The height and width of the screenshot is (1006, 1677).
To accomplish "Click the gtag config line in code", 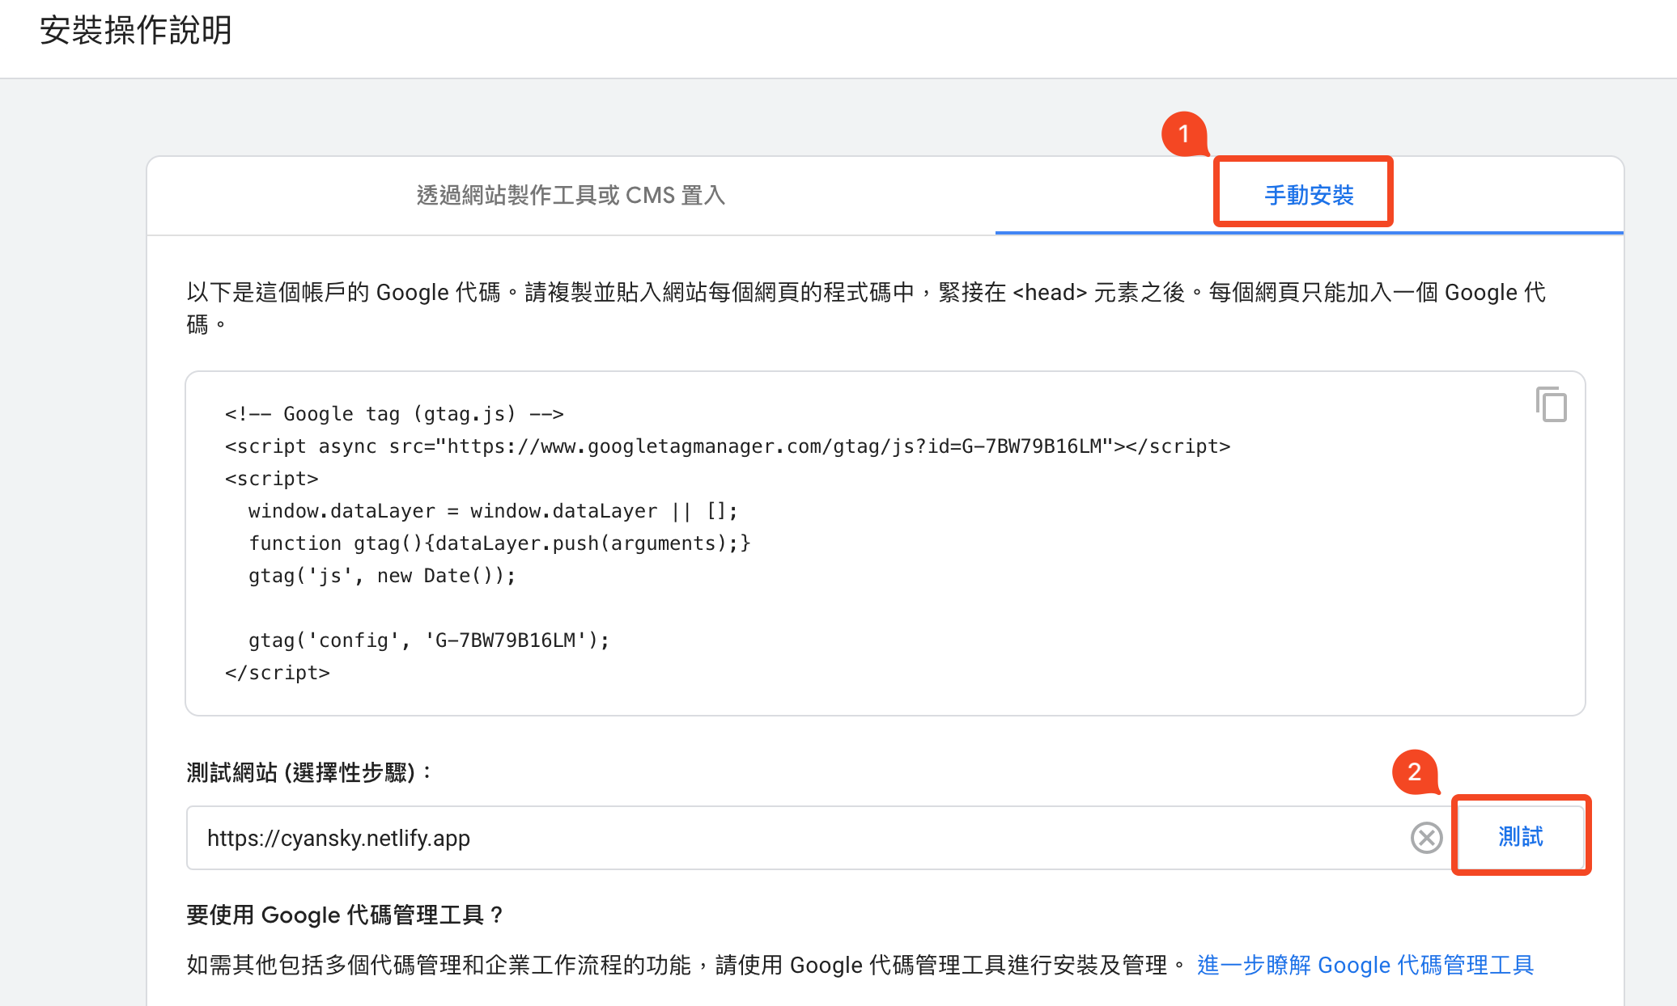I will coord(429,640).
